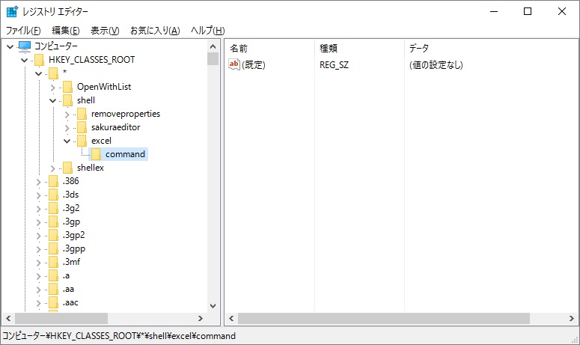This screenshot has width=580, height=345.
Task: Click the REG_SZ type cell
Action: coord(334,65)
